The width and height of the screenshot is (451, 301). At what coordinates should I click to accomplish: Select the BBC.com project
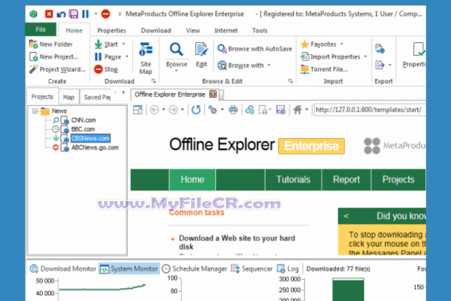(83, 129)
